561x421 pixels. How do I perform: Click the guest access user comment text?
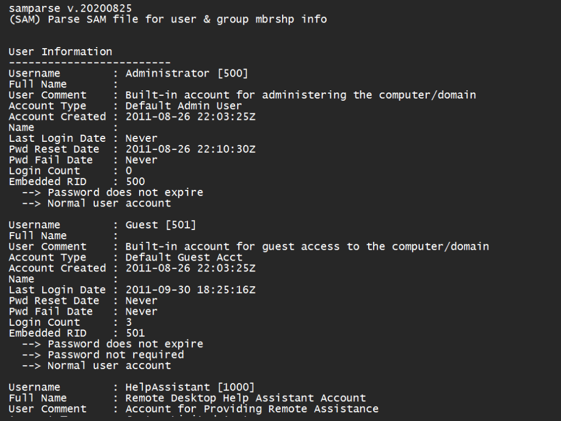[307, 246]
